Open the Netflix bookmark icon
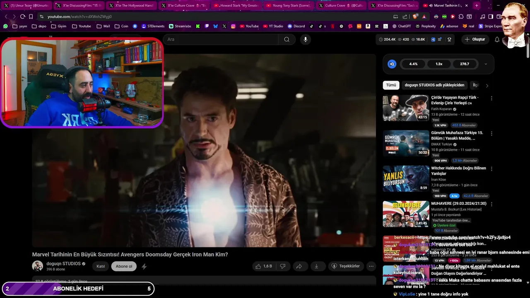Image resolution: width=530 pixels, height=298 pixels. (332, 26)
